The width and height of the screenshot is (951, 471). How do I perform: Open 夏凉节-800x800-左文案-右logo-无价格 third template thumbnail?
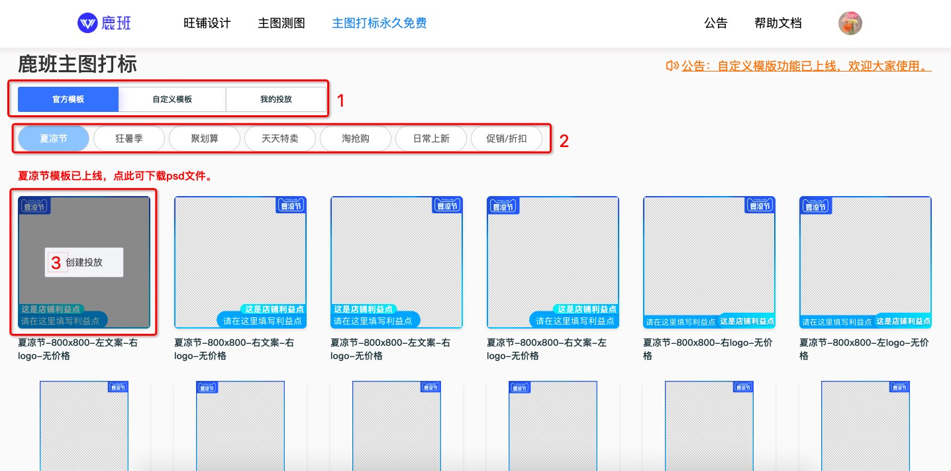point(397,262)
